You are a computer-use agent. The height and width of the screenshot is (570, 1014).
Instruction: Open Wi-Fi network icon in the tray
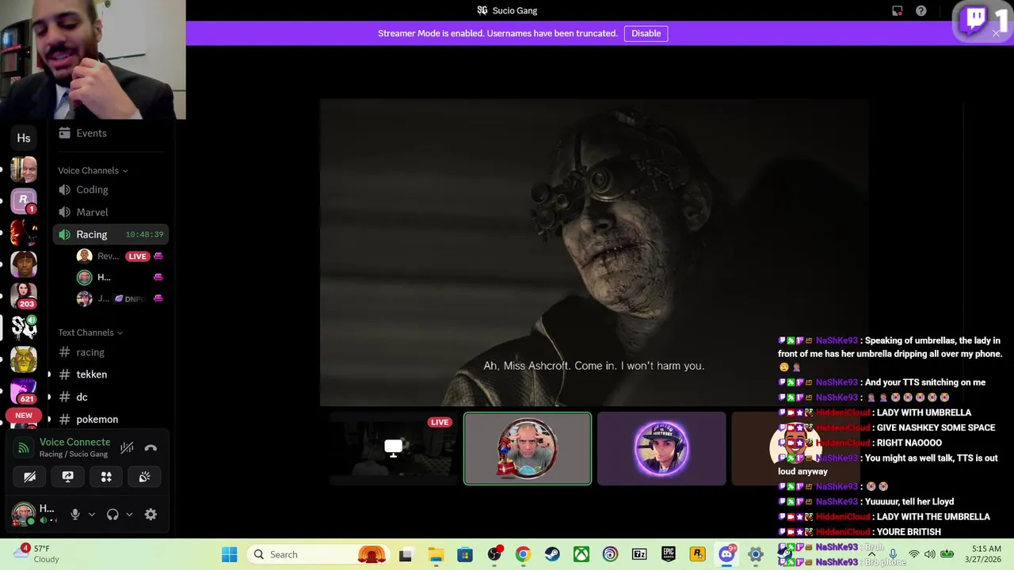point(914,554)
